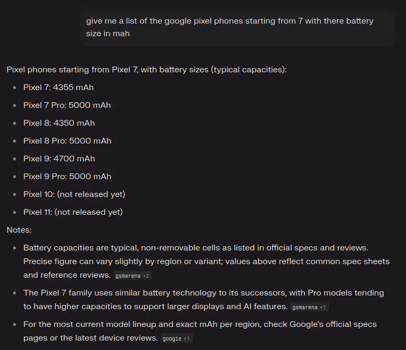Click the 'Pixel 8 Pro: 5000 mAh' line

[x=68, y=141]
